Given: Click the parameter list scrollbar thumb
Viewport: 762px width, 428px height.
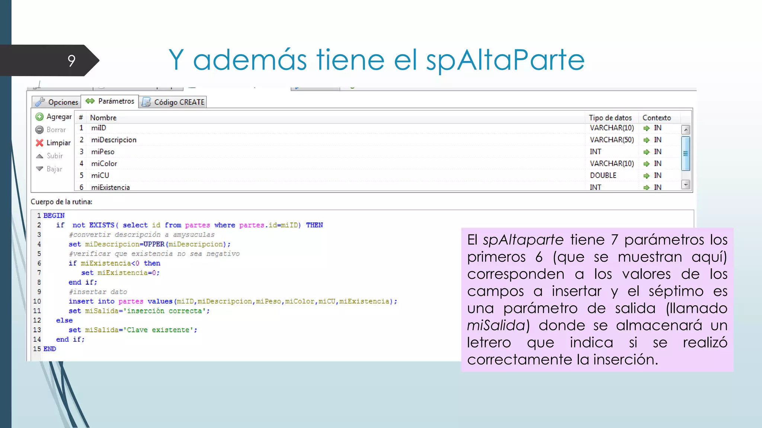Looking at the screenshot, I should (686, 153).
